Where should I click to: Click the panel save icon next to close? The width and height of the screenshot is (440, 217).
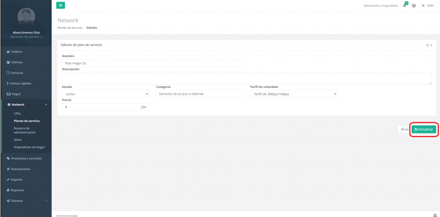[428, 45]
